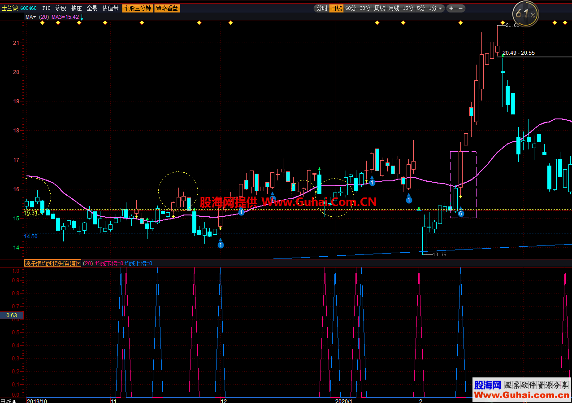Screen dimensions: 572x403
Task: Click the blue marker 1 near 13.75 low
Action: [x=409, y=200]
